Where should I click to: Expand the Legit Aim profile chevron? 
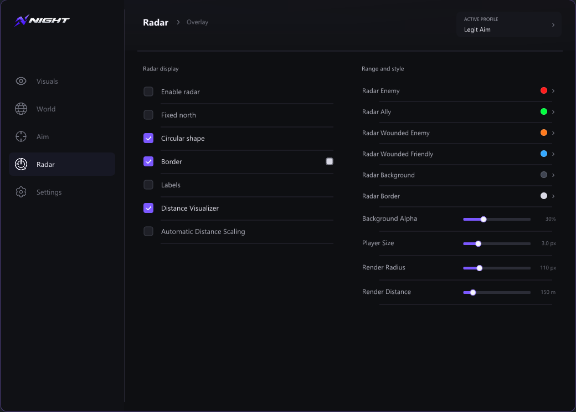pyautogui.click(x=553, y=24)
